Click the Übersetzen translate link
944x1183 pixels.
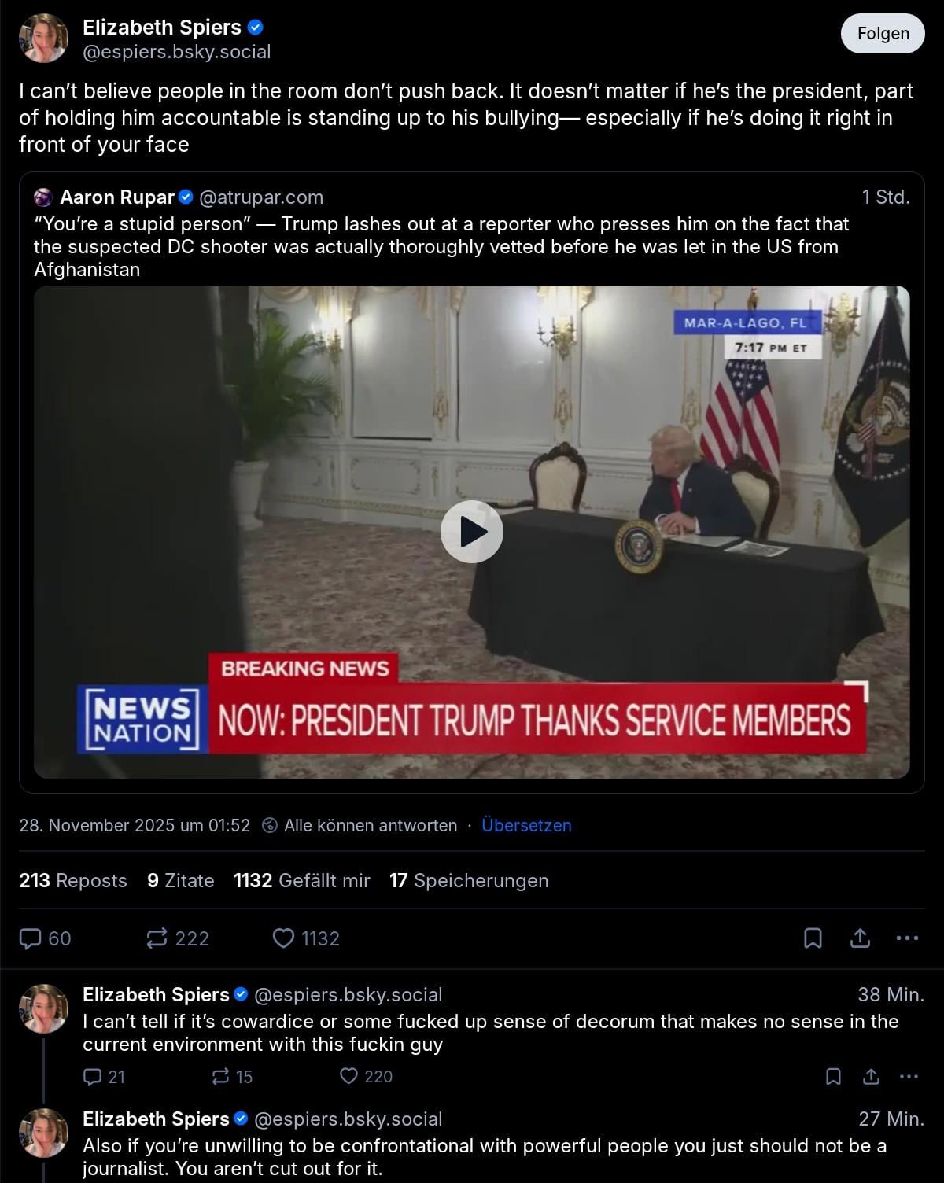coord(526,825)
